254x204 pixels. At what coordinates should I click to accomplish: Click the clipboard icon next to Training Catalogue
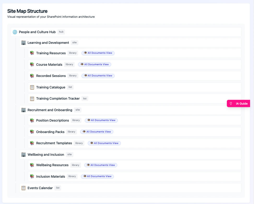pyautogui.click(x=32, y=87)
